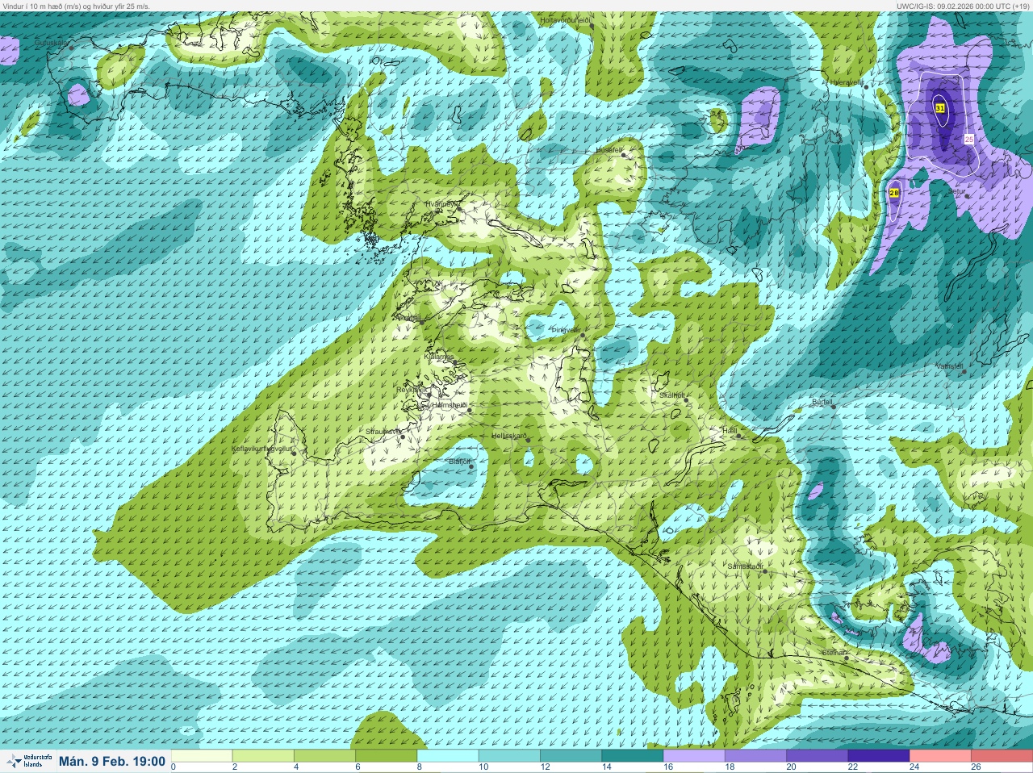Select the 20–22 m/s violet legend swatch
1033x773 pixels.
(x=817, y=755)
